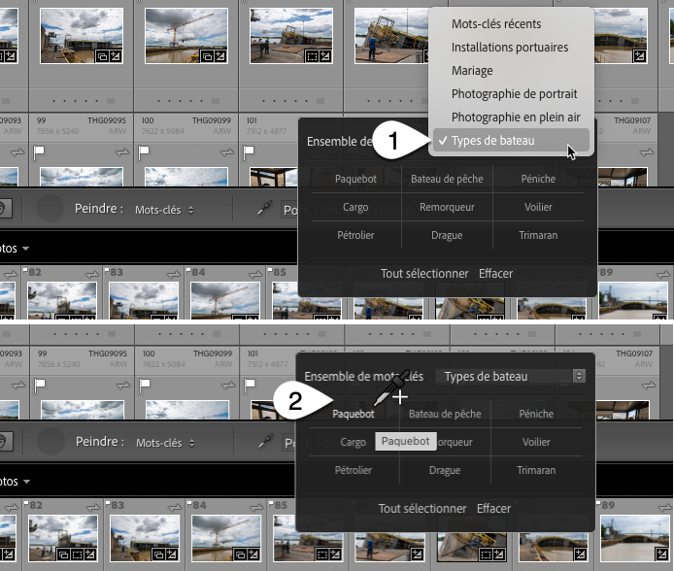Screen dimensions: 674x571
Task: Click the double-arrow badge in cell 100, lower screenshot
Action: 228,386
